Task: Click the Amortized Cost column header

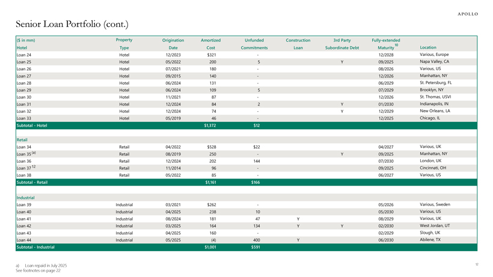Action: (210, 44)
